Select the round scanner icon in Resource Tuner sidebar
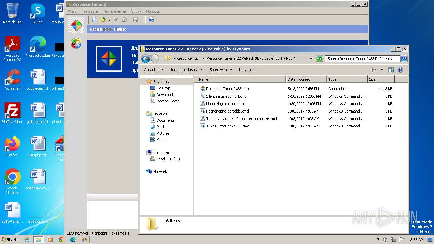This screenshot has height=244, width=434. point(76,43)
